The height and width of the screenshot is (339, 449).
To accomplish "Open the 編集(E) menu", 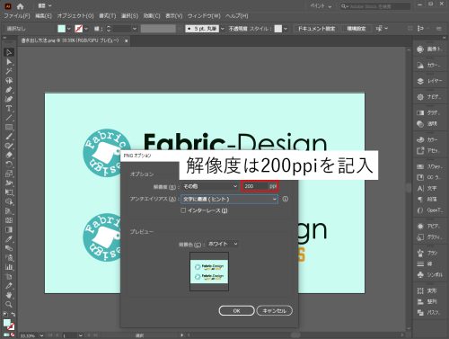I will pyautogui.click(x=43, y=15).
